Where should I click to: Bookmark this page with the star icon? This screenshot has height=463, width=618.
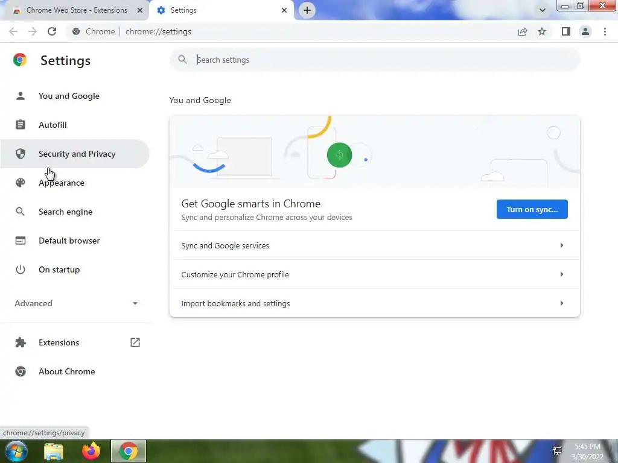click(x=542, y=31)
